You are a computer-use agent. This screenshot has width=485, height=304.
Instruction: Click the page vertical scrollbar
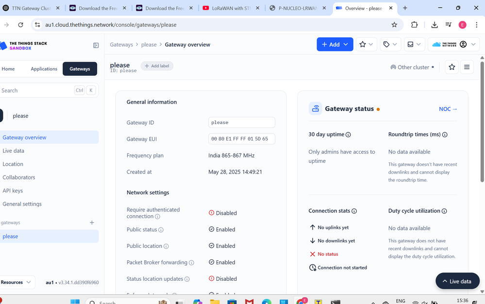click(482, 122)
